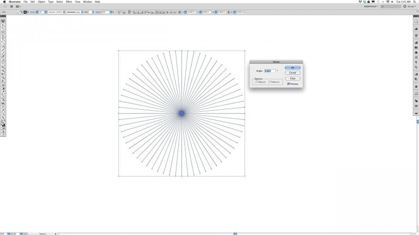Click OK in the Rotate dialog

tap(293, 67)
